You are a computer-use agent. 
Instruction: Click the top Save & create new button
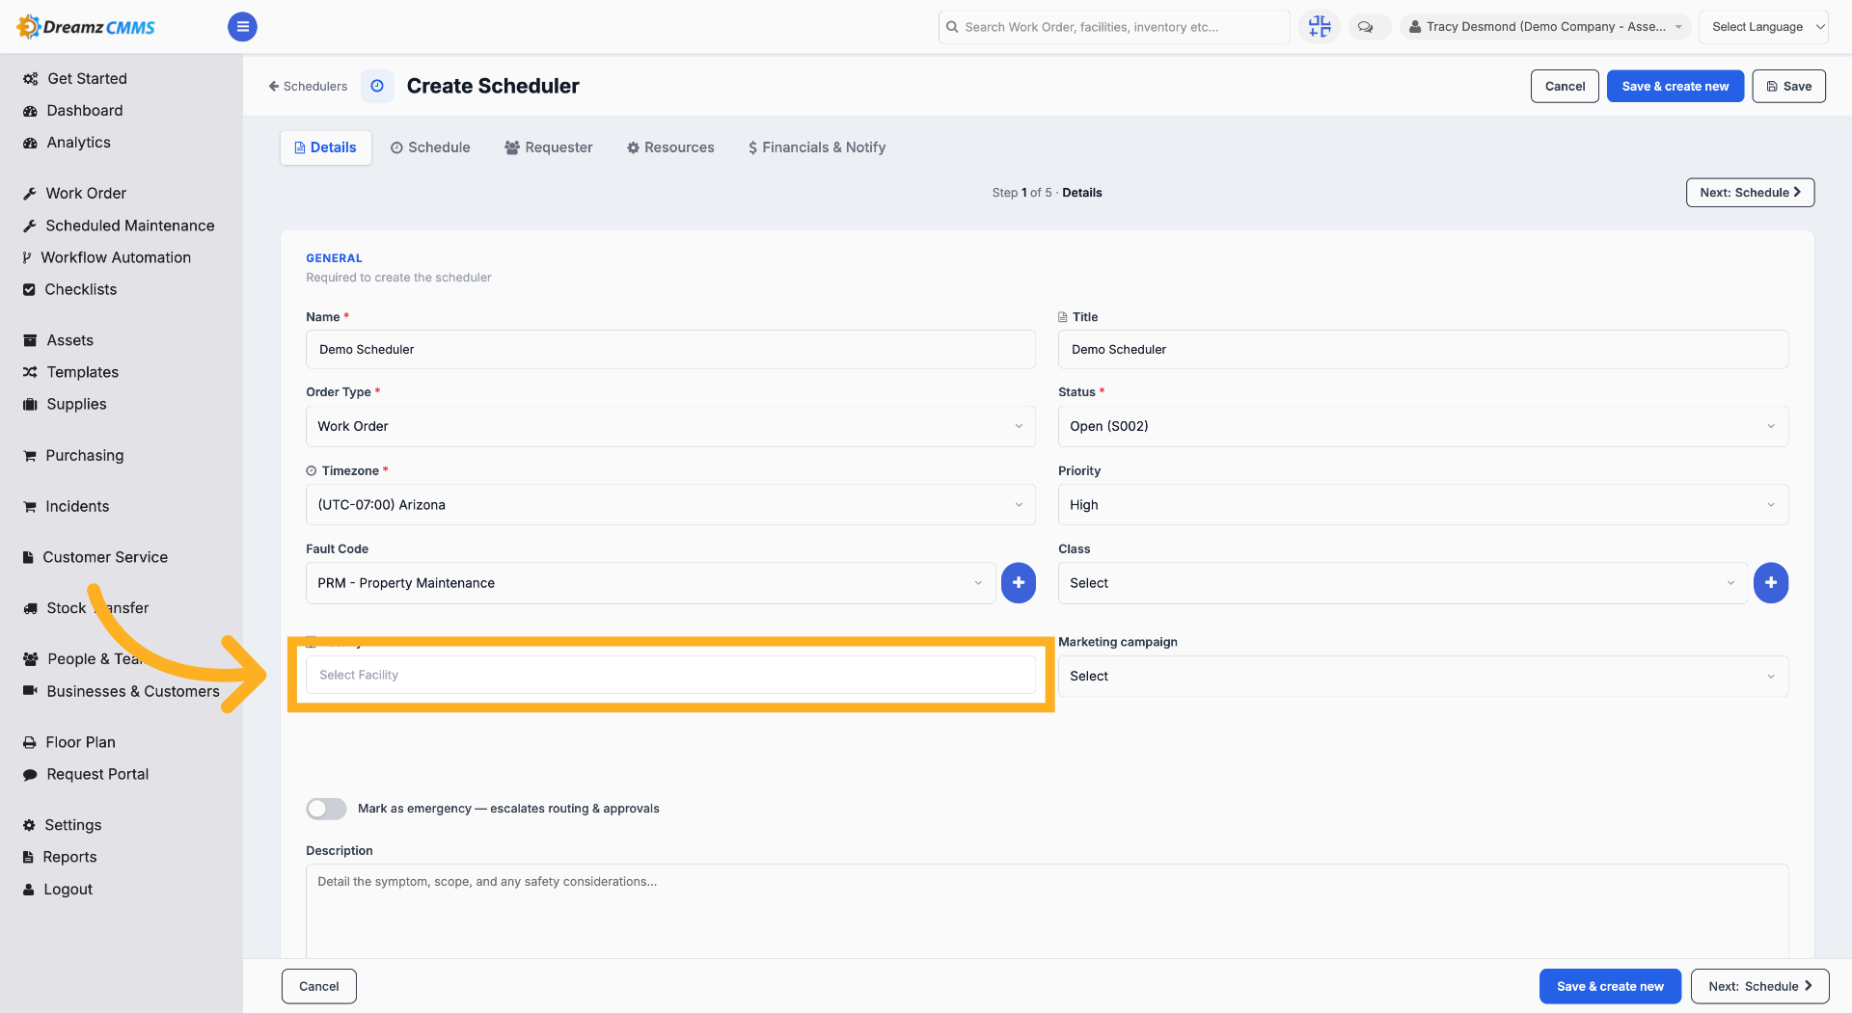click(1675, 86)
